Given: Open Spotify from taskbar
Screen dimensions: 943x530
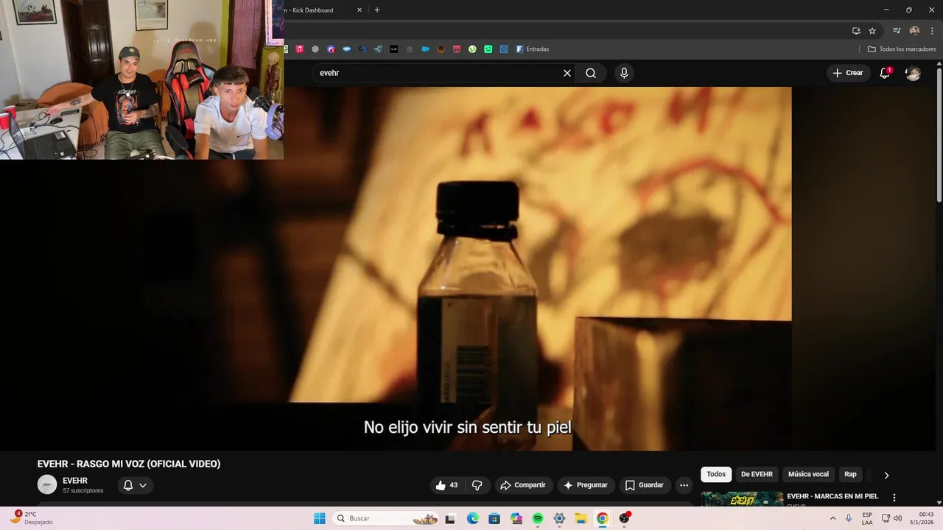Looking at the screenshot, I should tap(538, 518).
